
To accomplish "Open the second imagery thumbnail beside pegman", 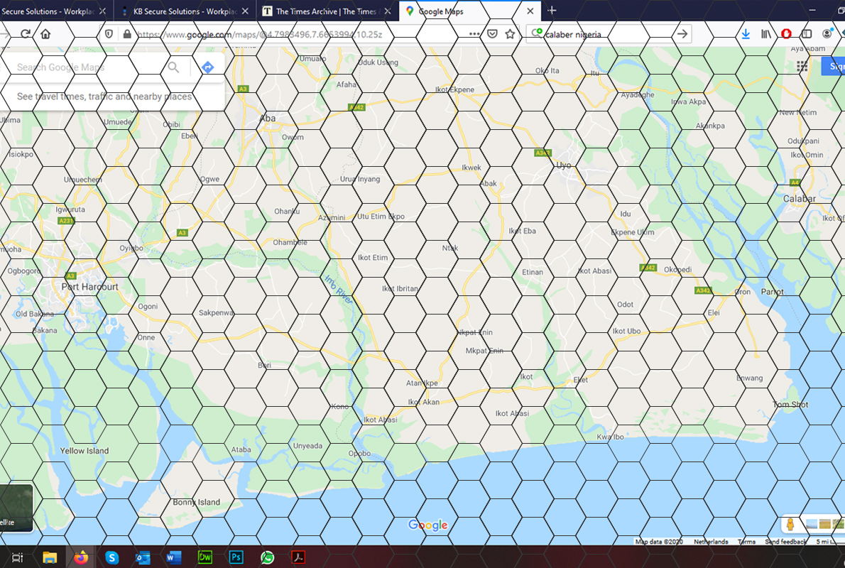I will pyautogui.click(x=824, y=524).
